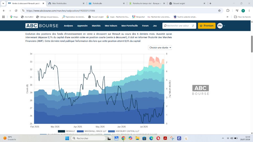
Task: Click the ABC Bourse logo
Action: point(42,26)
